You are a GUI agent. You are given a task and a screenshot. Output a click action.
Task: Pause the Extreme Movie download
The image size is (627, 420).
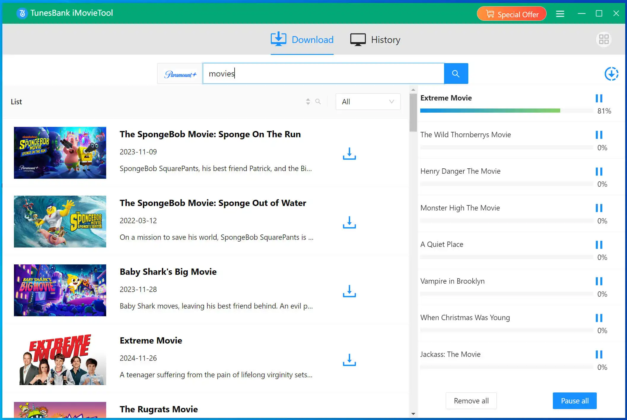tap(599, 98)
